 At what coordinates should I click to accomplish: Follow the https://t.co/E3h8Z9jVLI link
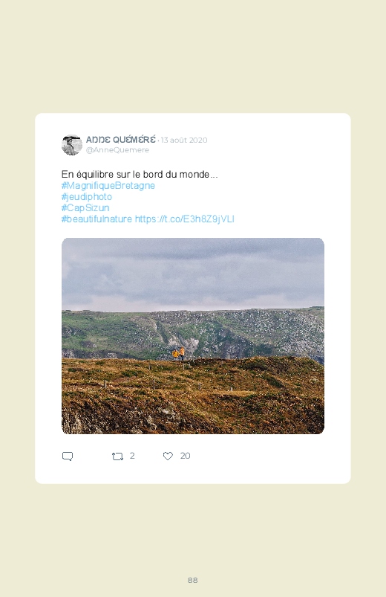coord(184,219)
